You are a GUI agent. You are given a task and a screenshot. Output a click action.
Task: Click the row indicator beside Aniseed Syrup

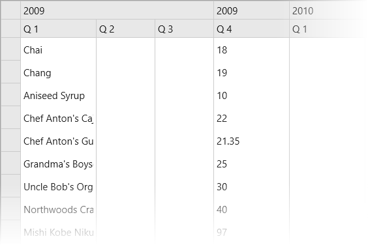point(11,94)
